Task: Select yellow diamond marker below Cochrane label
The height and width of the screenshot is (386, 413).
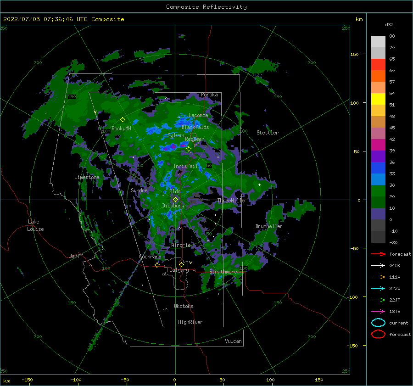Action: pos(157,265)
